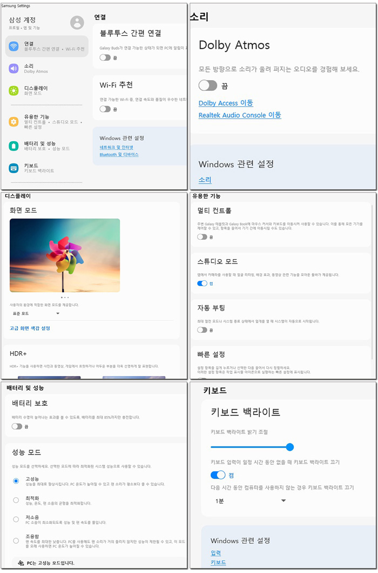The image size is (378, 573).
Task: Expand the 표준 모드 screen mode dropdown
Action: pos(35,313)
